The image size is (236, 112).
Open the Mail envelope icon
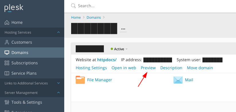178,80
